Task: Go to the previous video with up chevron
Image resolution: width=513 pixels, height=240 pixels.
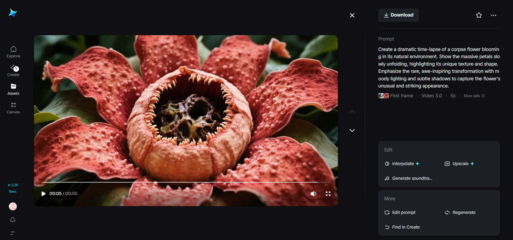Action: click(x=352, y=111)
